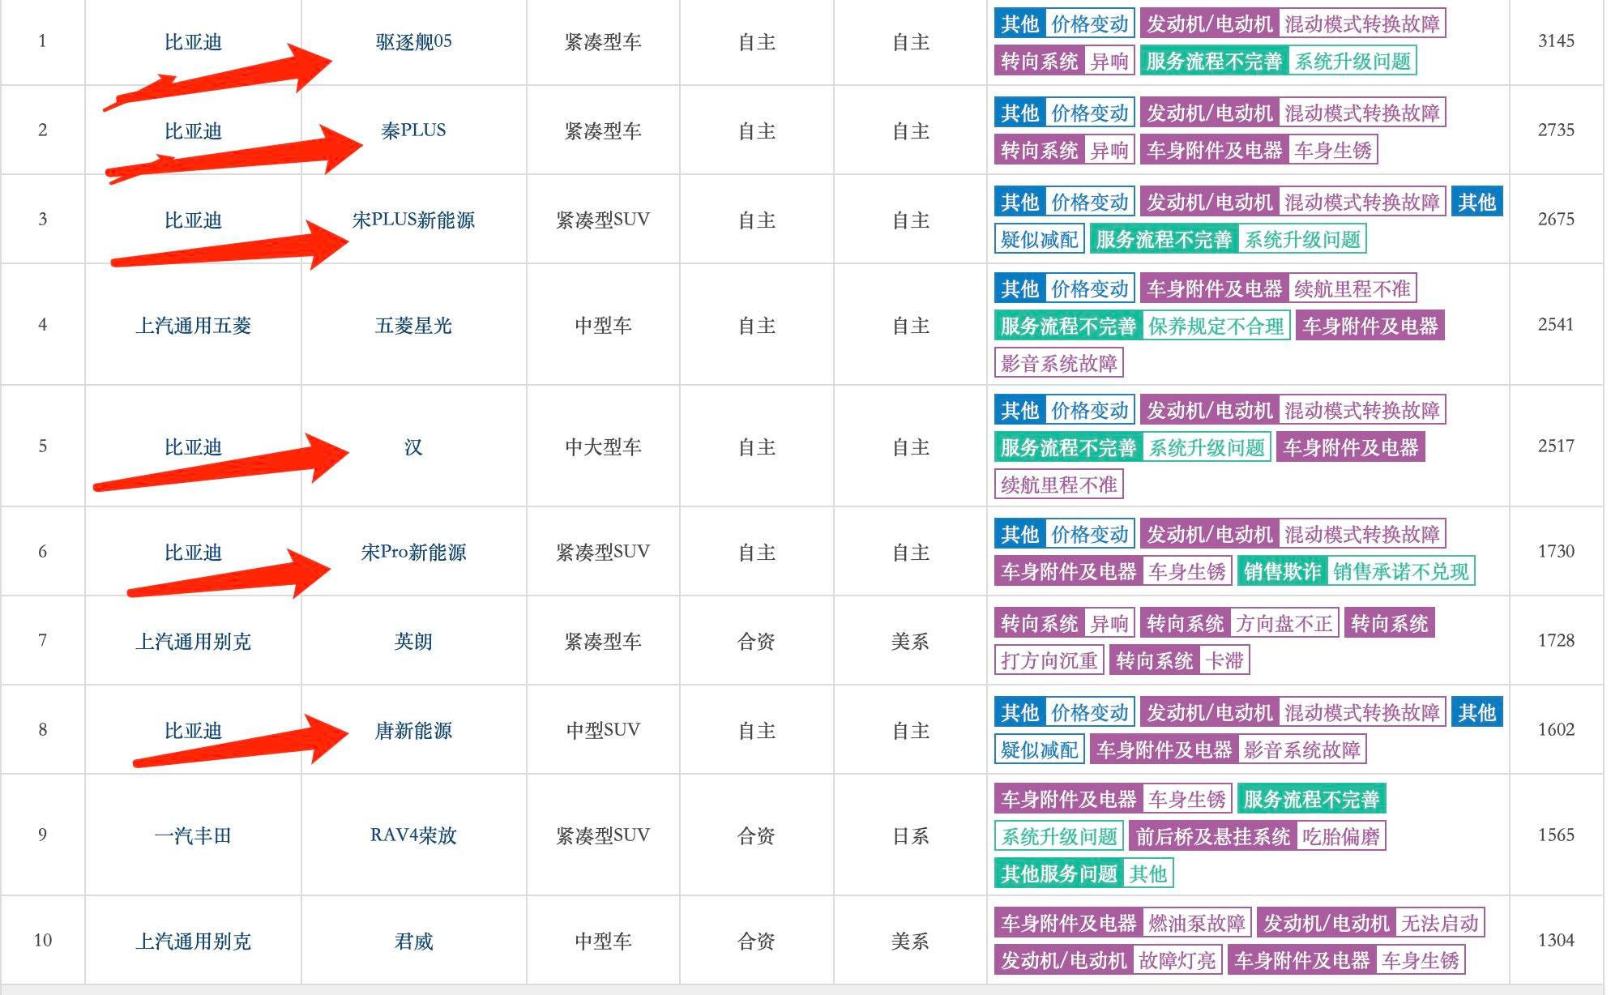Click complaint count 1602

click(1556, 730)
